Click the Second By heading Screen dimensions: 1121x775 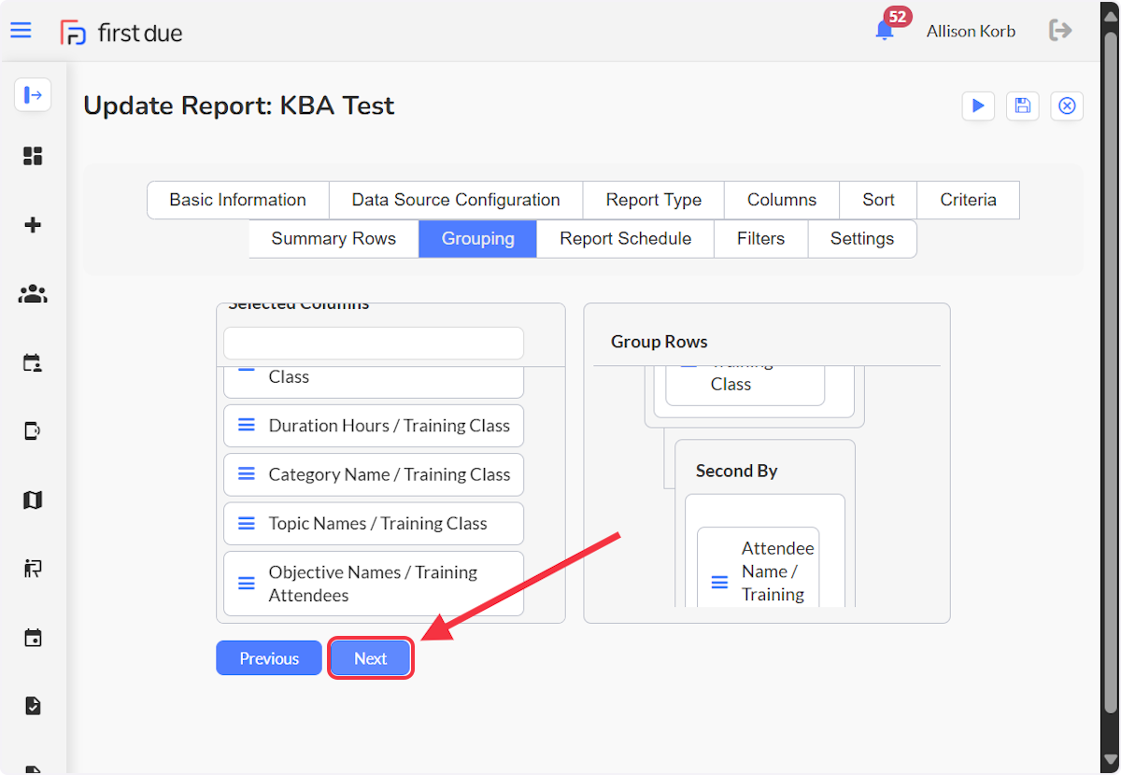tap(736, 471)
